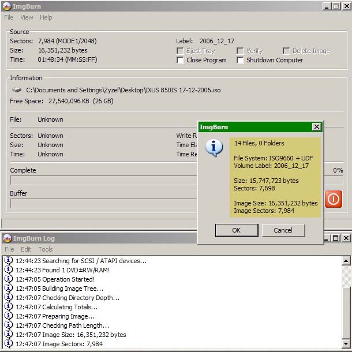Click '14 Files, 0 Folders' in dialog
The width and height of the screenshot is (352, 352).
pos(259,143)
